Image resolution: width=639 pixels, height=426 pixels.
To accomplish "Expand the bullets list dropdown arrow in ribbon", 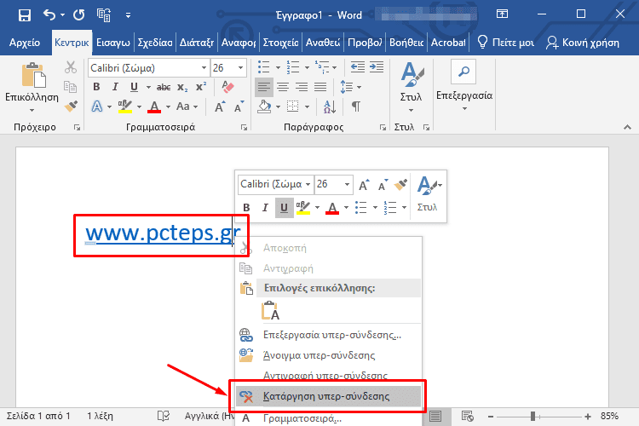I will pyautogui.click(x=278, y=67).
